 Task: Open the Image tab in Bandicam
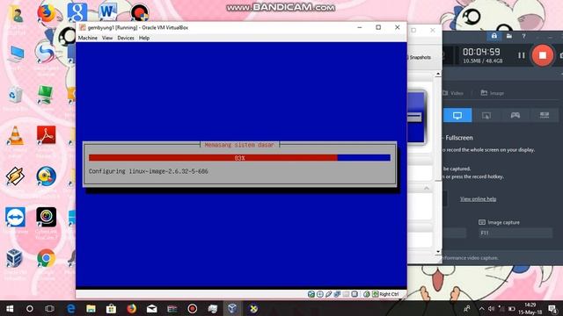[x=493, y=93]
